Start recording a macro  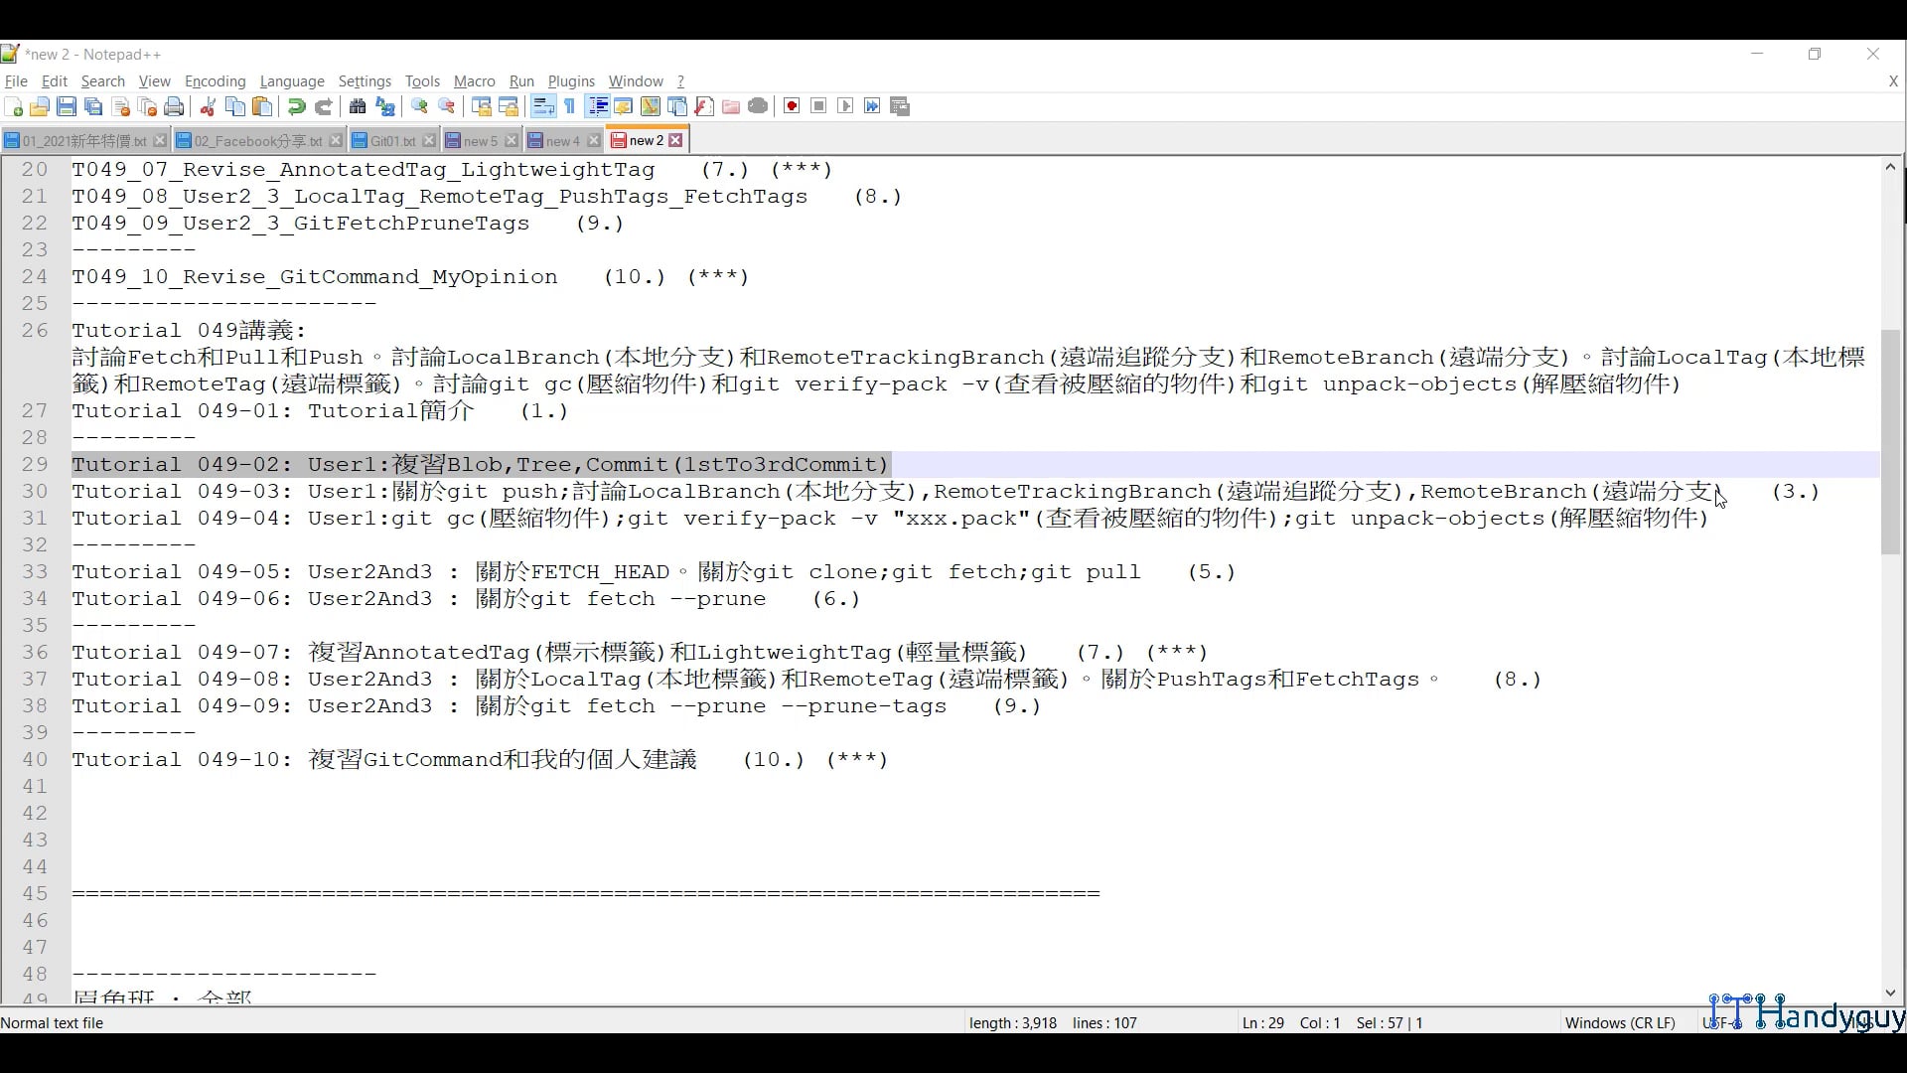[x=792, y=106]
